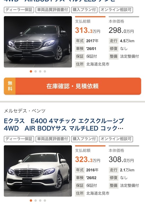Open the white Mercedes E-Class photo
The height and width of the screenshot is (205, 145).
click(x=38, y=171)
